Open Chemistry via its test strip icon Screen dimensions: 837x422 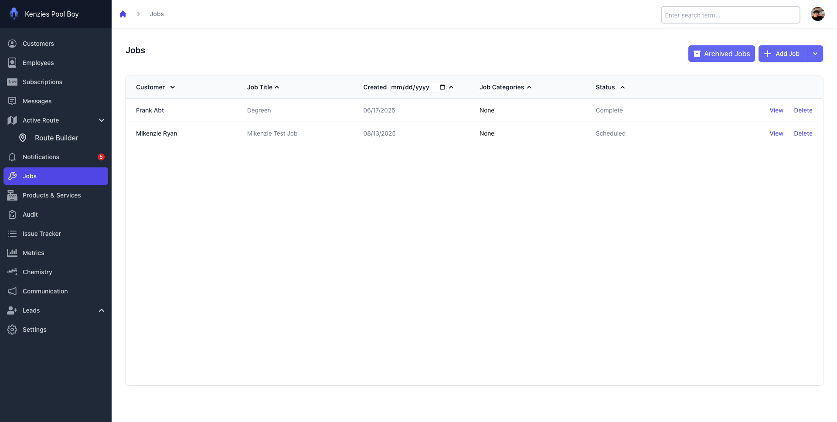(x=12, y=272)
